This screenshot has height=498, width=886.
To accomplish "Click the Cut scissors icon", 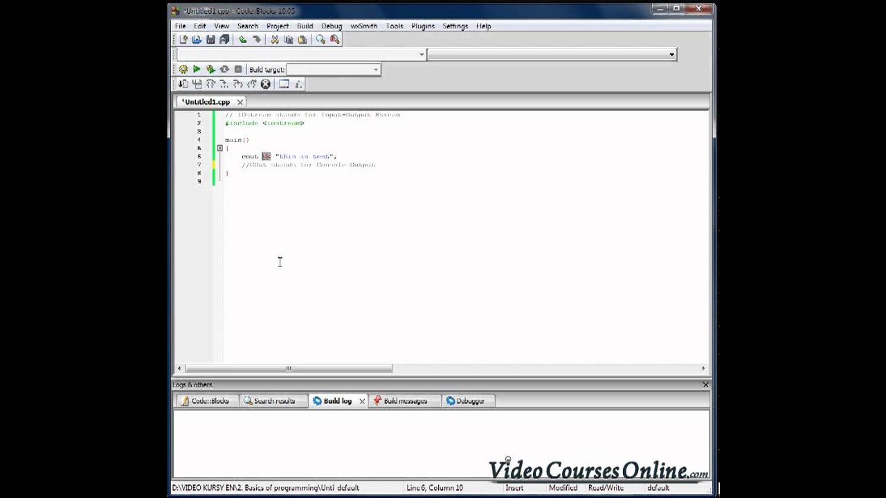I will (275, 40).
